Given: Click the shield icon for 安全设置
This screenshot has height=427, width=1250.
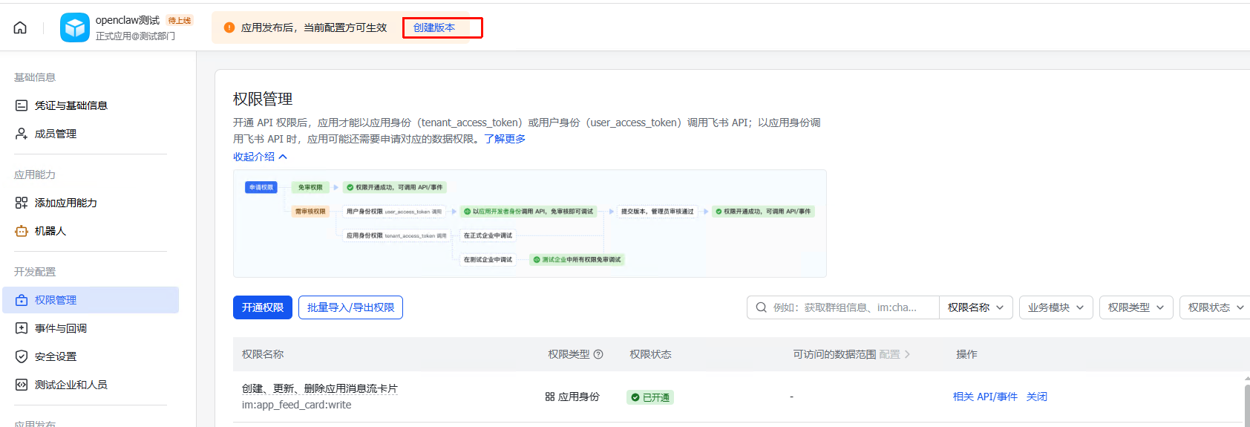Looking at the screenshot, I should (22, 356).
